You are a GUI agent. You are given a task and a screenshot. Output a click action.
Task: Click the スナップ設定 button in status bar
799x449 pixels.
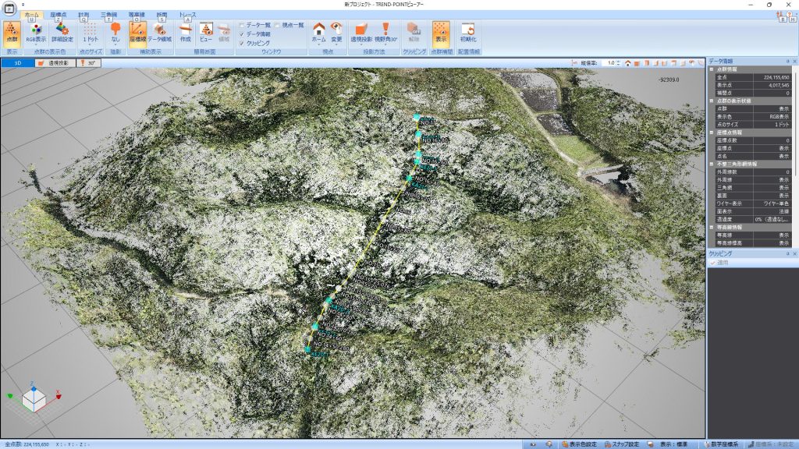pos(620,444)
